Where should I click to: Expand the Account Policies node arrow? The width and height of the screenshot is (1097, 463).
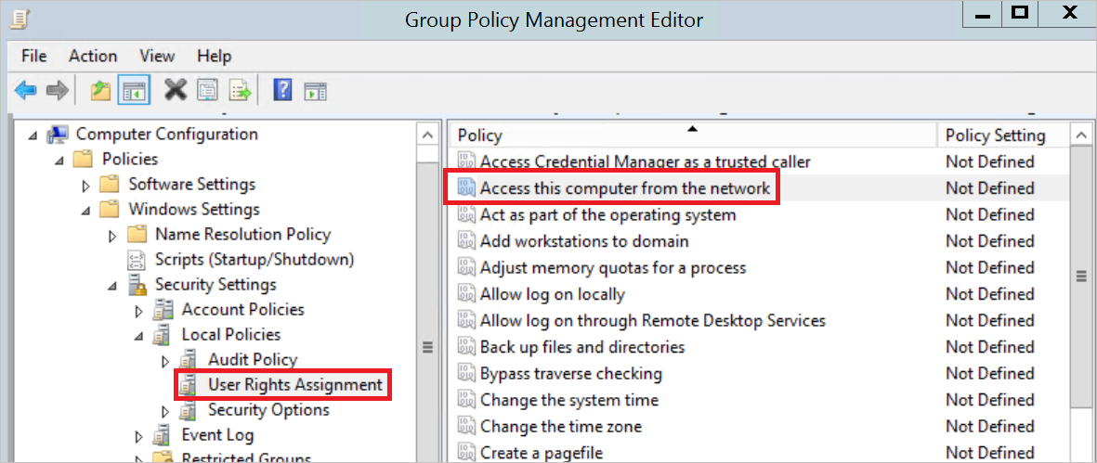[140, 310]
